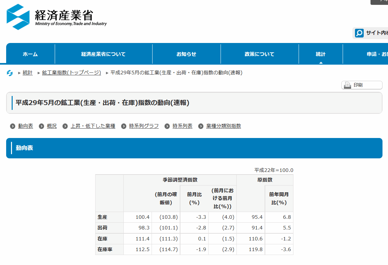Viewport: 388px width, 265px height.
Task: Click the 98.3 value in 出荷 row
Action: point(144,228)
